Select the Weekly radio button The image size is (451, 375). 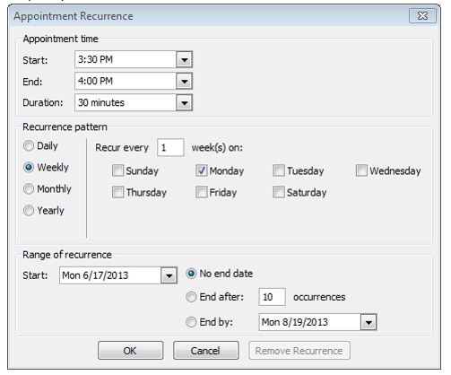pos(29,168)
